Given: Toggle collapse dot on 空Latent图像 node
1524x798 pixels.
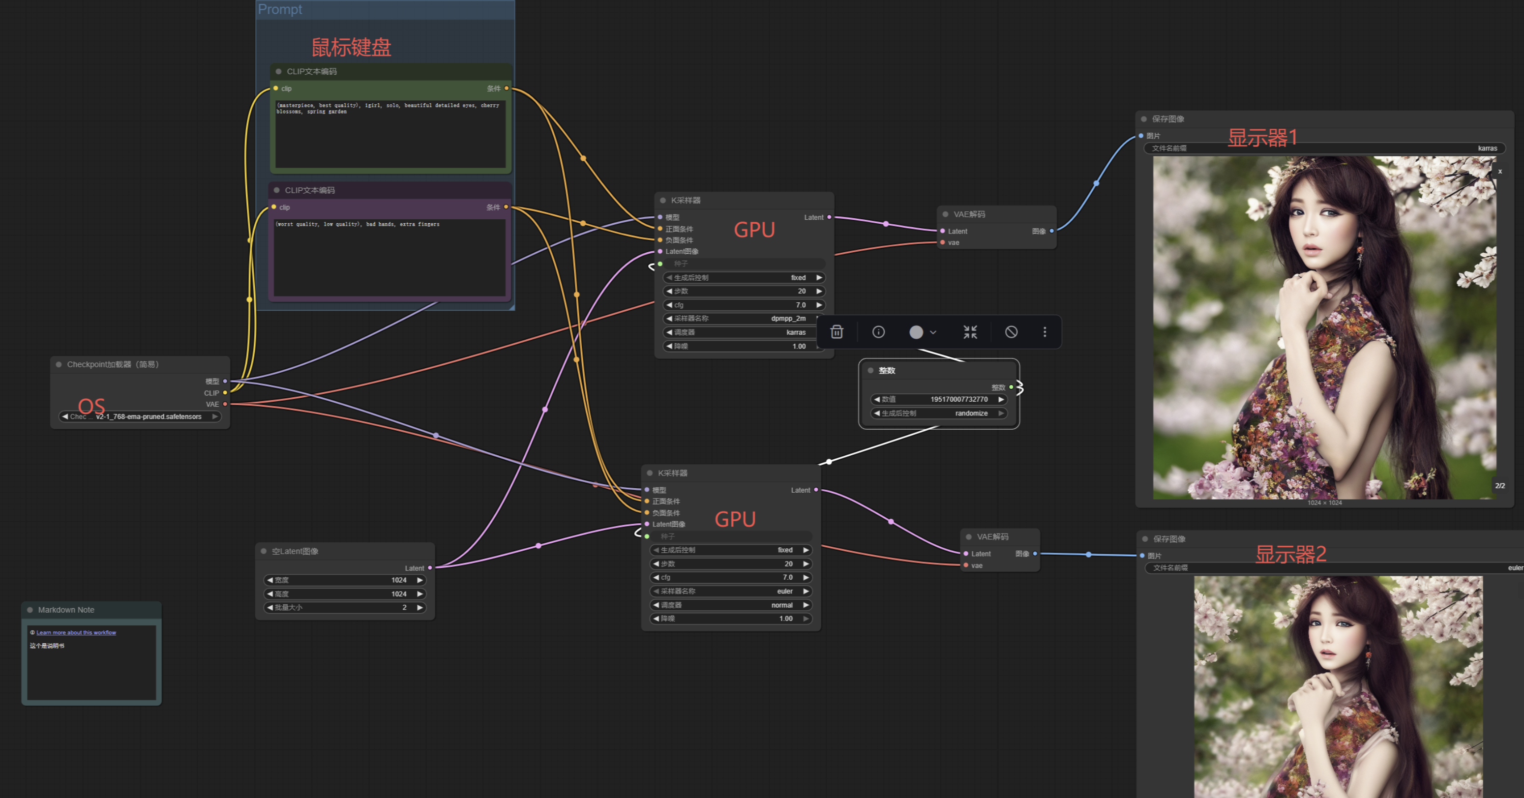Looking at the screenshot, I should (x=264, y=551).
